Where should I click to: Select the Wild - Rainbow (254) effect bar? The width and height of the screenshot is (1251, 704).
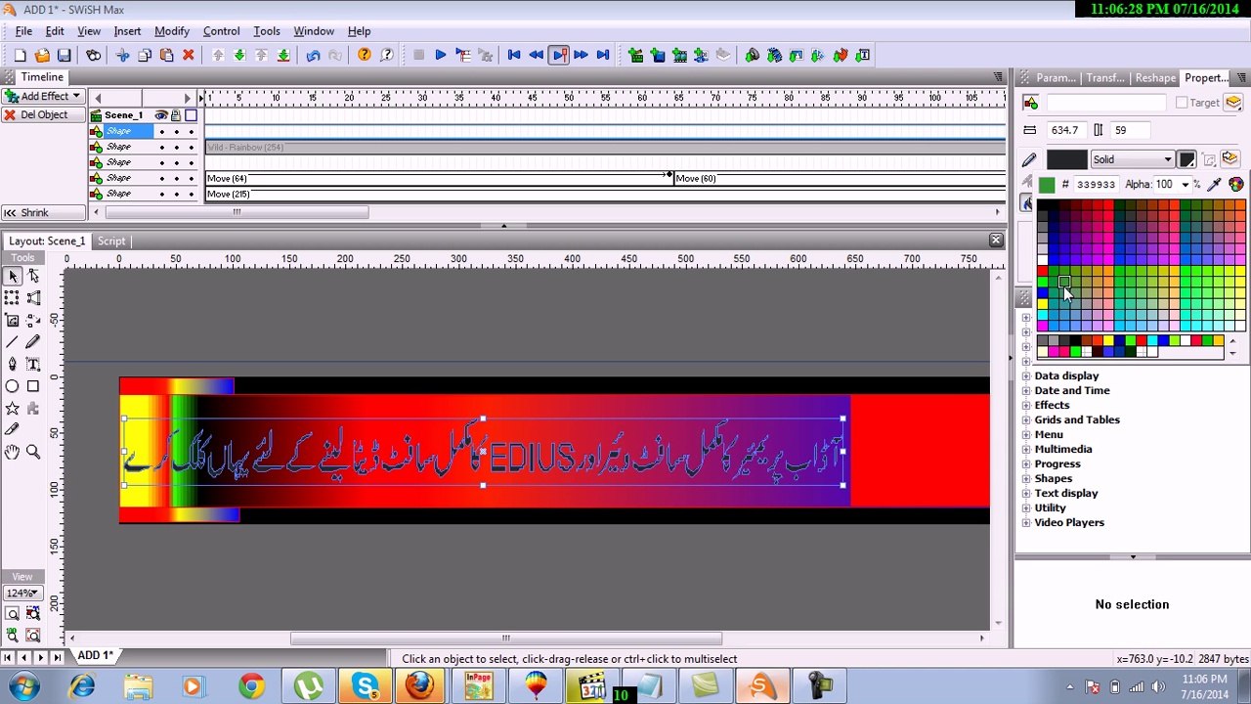[x=605, y=147]
